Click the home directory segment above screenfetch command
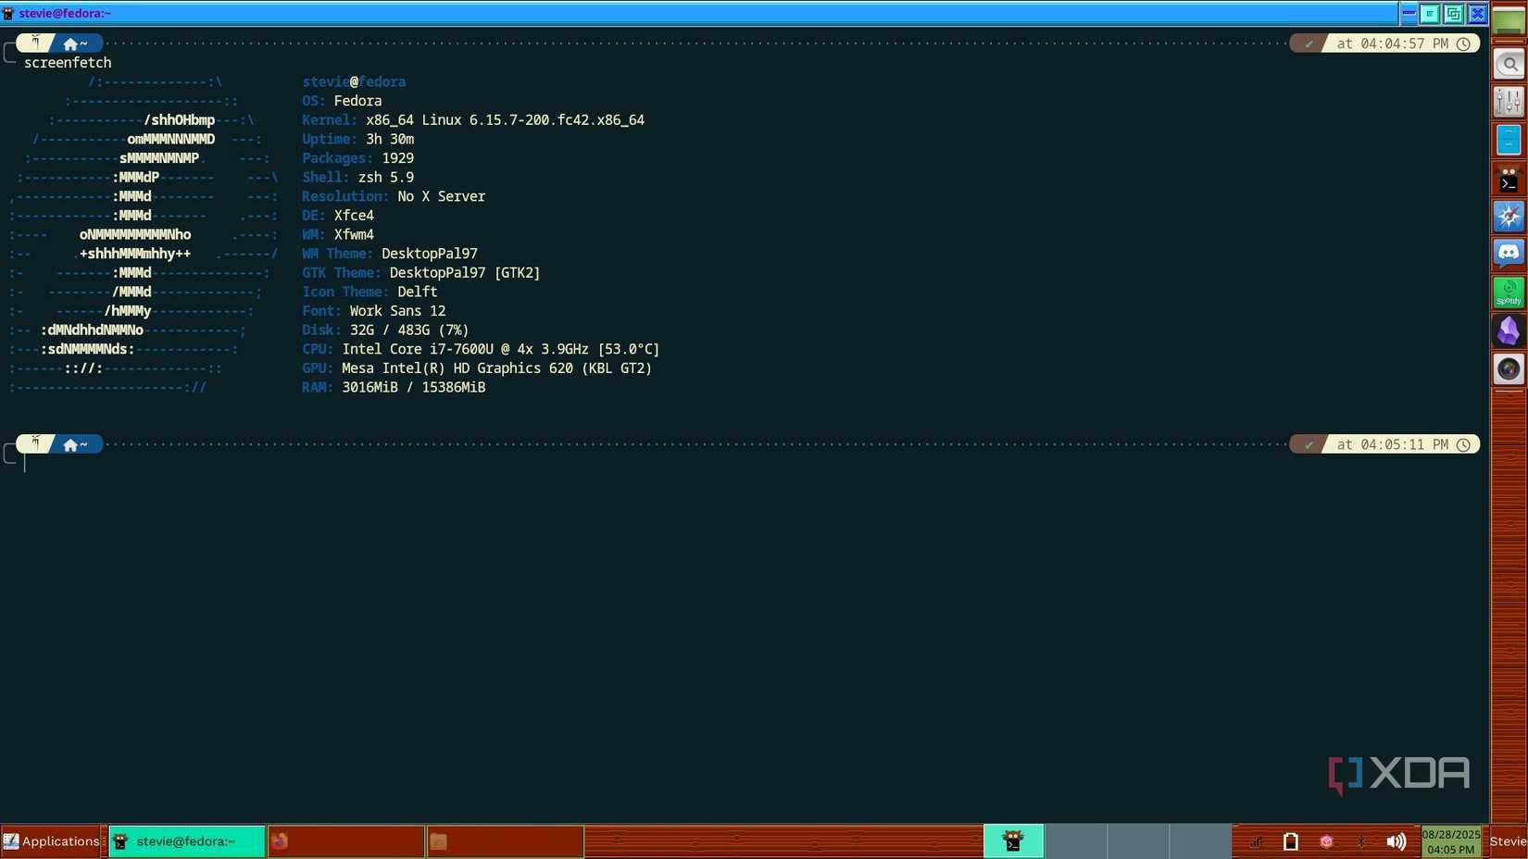The width and height of the screenshot is (1528, 859). (x=75, y=44)
